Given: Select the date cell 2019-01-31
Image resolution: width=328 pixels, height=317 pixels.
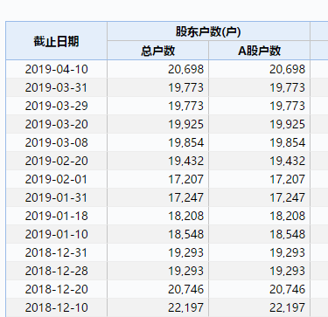Looking at the screenshot, I should point(56,197).
